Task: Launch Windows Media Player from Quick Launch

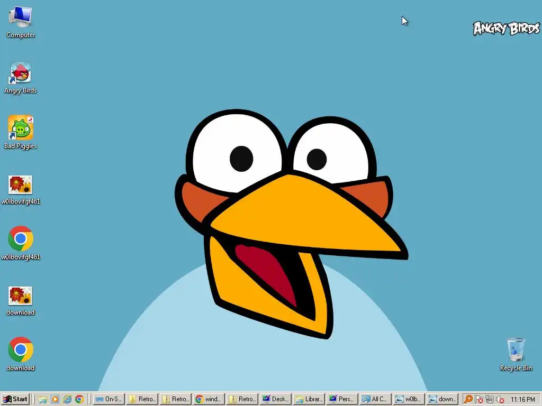Action: tap(55, 399)
